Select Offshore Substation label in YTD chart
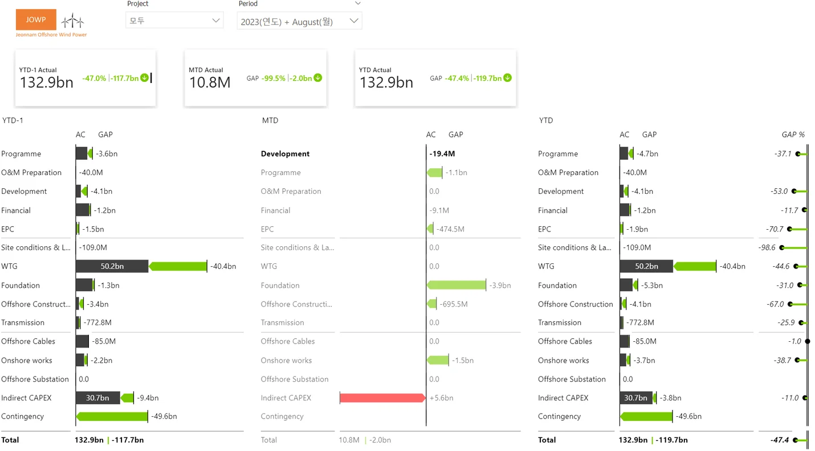This screenshot has height=451, width=815. click(x=572, y=379)
